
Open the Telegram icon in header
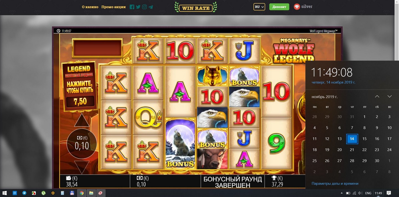click(x=151, y=7)
